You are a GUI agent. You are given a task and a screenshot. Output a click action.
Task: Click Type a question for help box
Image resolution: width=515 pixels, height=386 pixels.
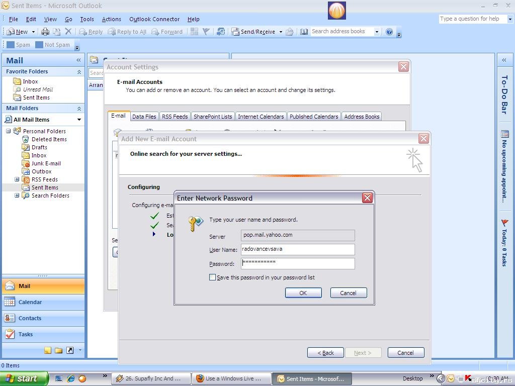(472, 19)
